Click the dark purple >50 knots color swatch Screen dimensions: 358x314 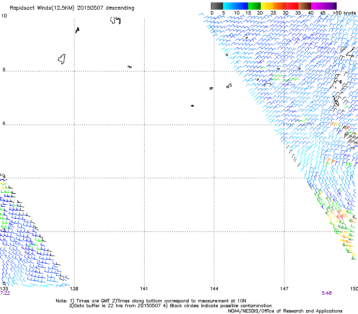[335, 6]
